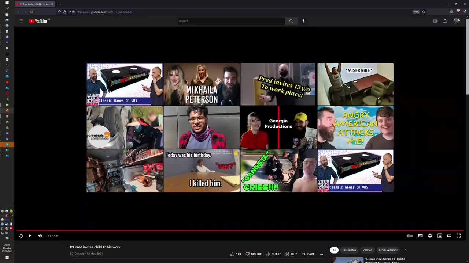Select the All filter chip
Viewport: 469px width, 263px height.
[x=334, y=250]
